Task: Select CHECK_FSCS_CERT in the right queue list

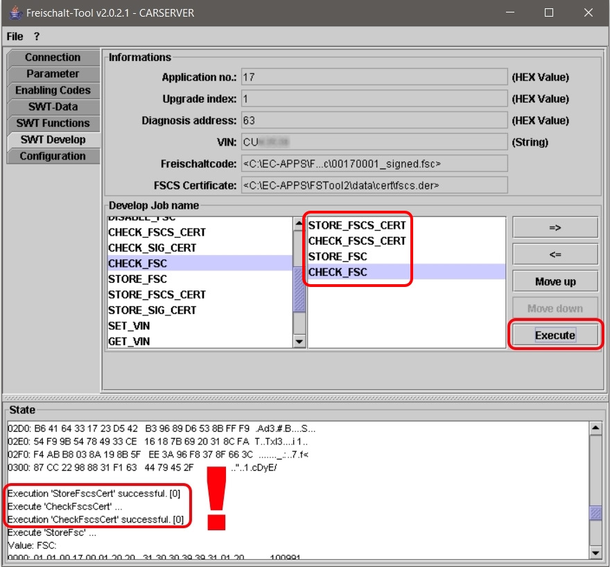Action: pos(406,241)
